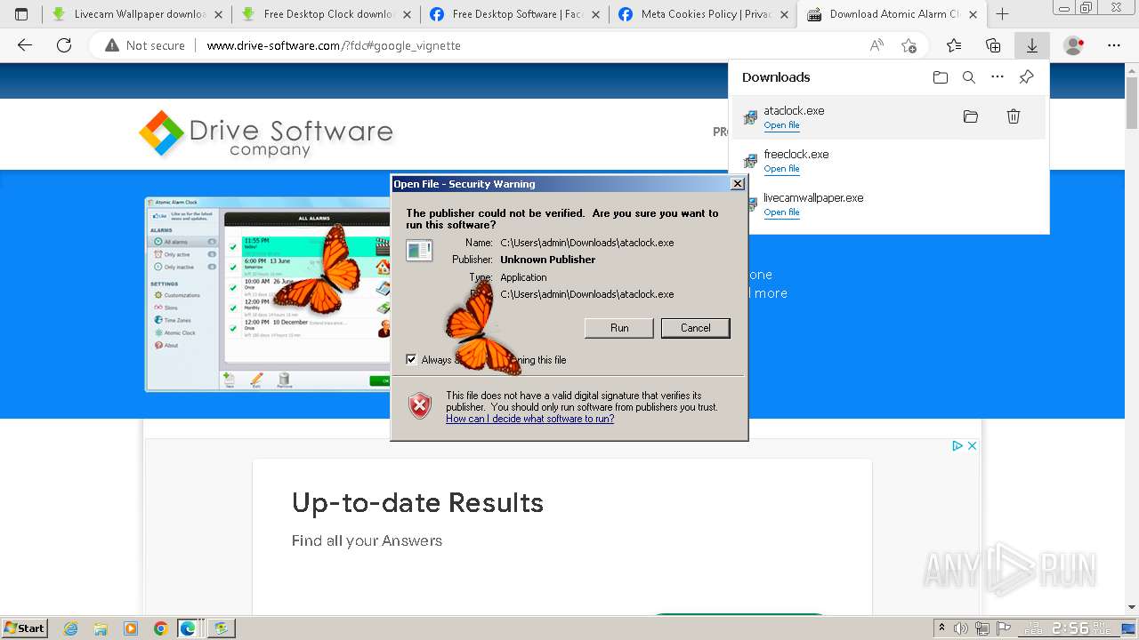Open Internet Explorer from the taskbar
This screenshot has height=640, width=1139.
click(x=71, y=628)
